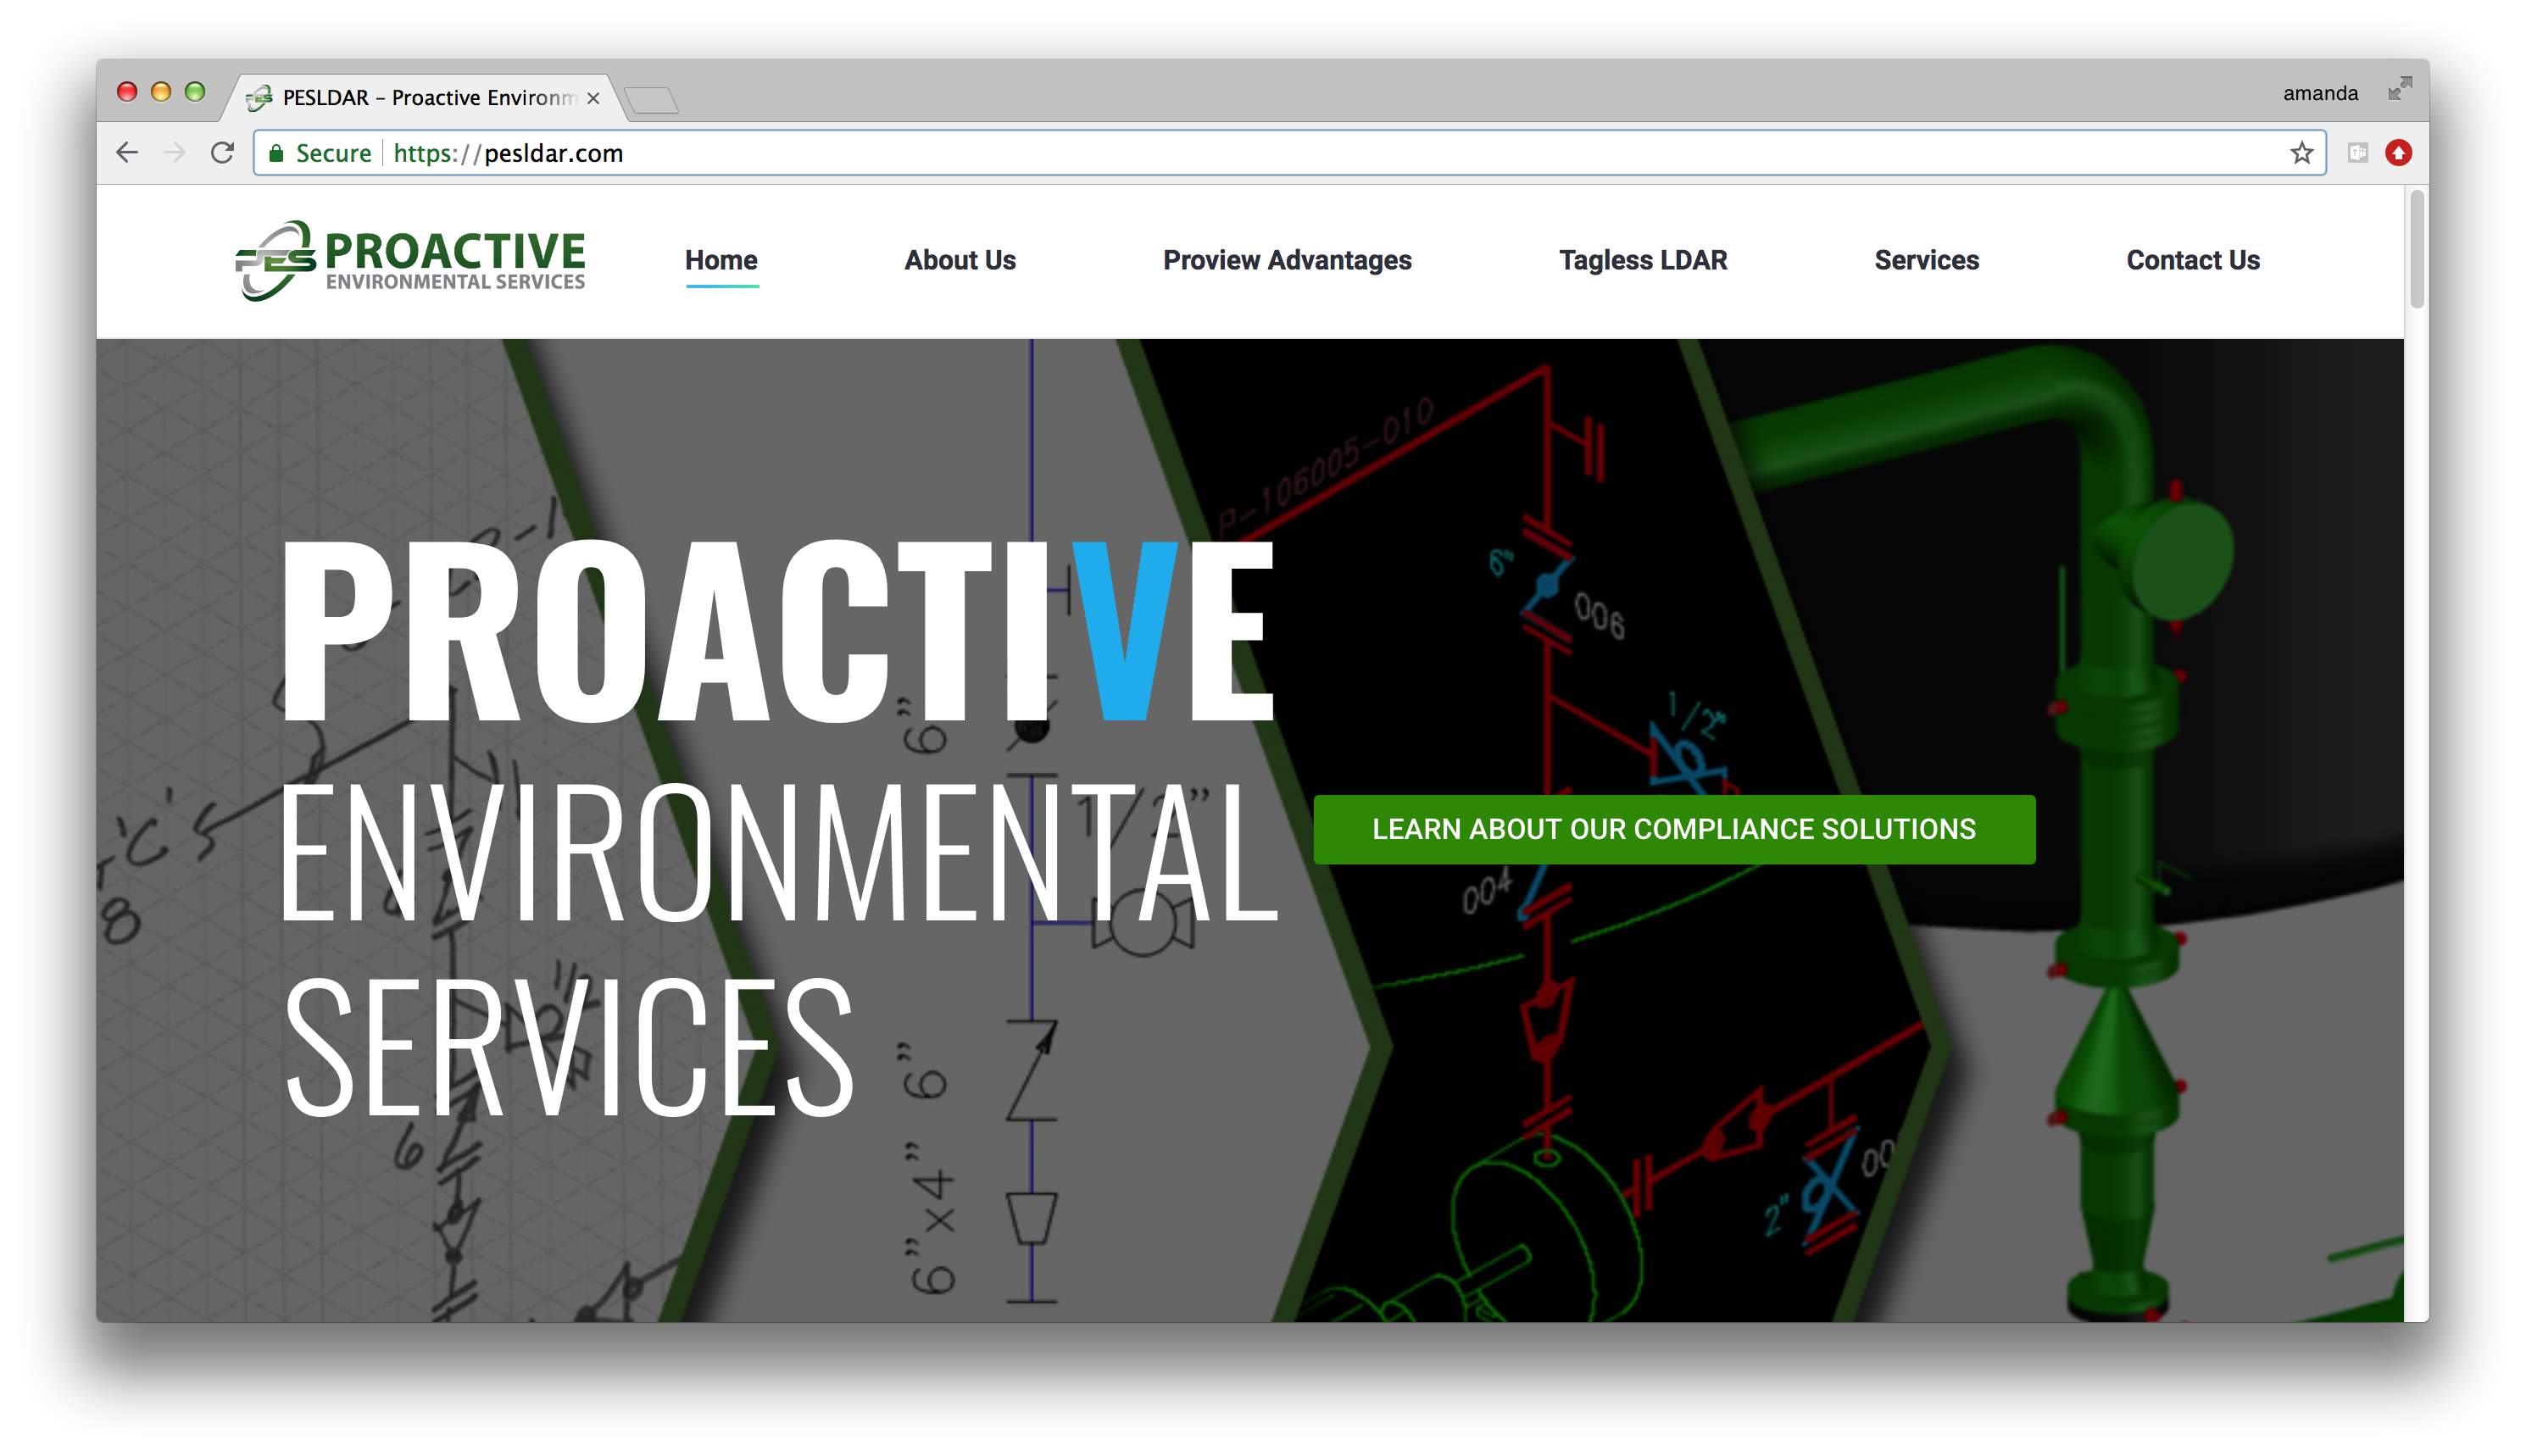Go to the Home menu item
This screenshot has width=2526, height=1456.
tap(721, 260)
